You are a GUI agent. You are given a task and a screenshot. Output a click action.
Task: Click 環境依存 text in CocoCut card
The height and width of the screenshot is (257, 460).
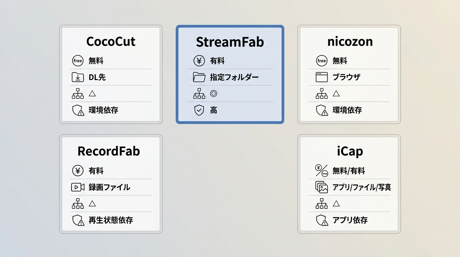click(x=103, y=110)
